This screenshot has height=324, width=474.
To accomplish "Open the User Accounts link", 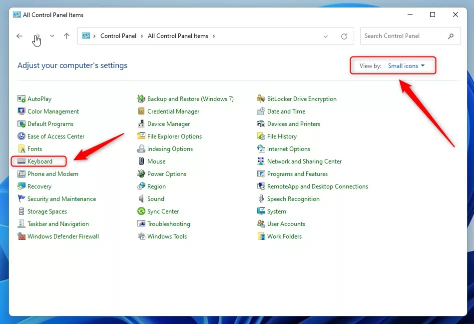I will [286, 224].
